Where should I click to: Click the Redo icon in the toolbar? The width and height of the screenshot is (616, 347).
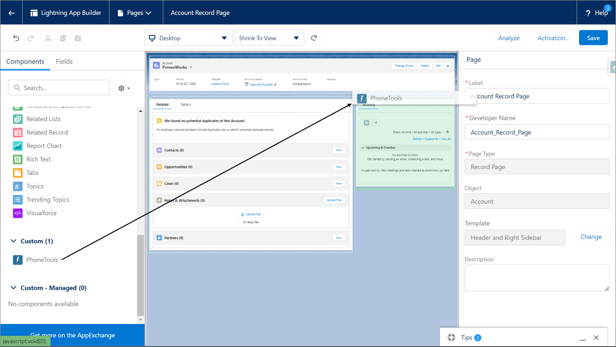point(32,37)
